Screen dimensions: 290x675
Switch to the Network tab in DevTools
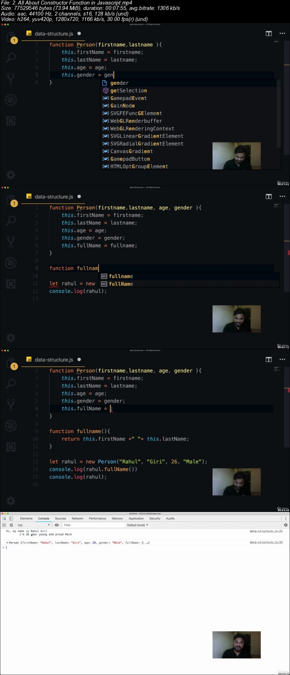click(x=77, y=519)
